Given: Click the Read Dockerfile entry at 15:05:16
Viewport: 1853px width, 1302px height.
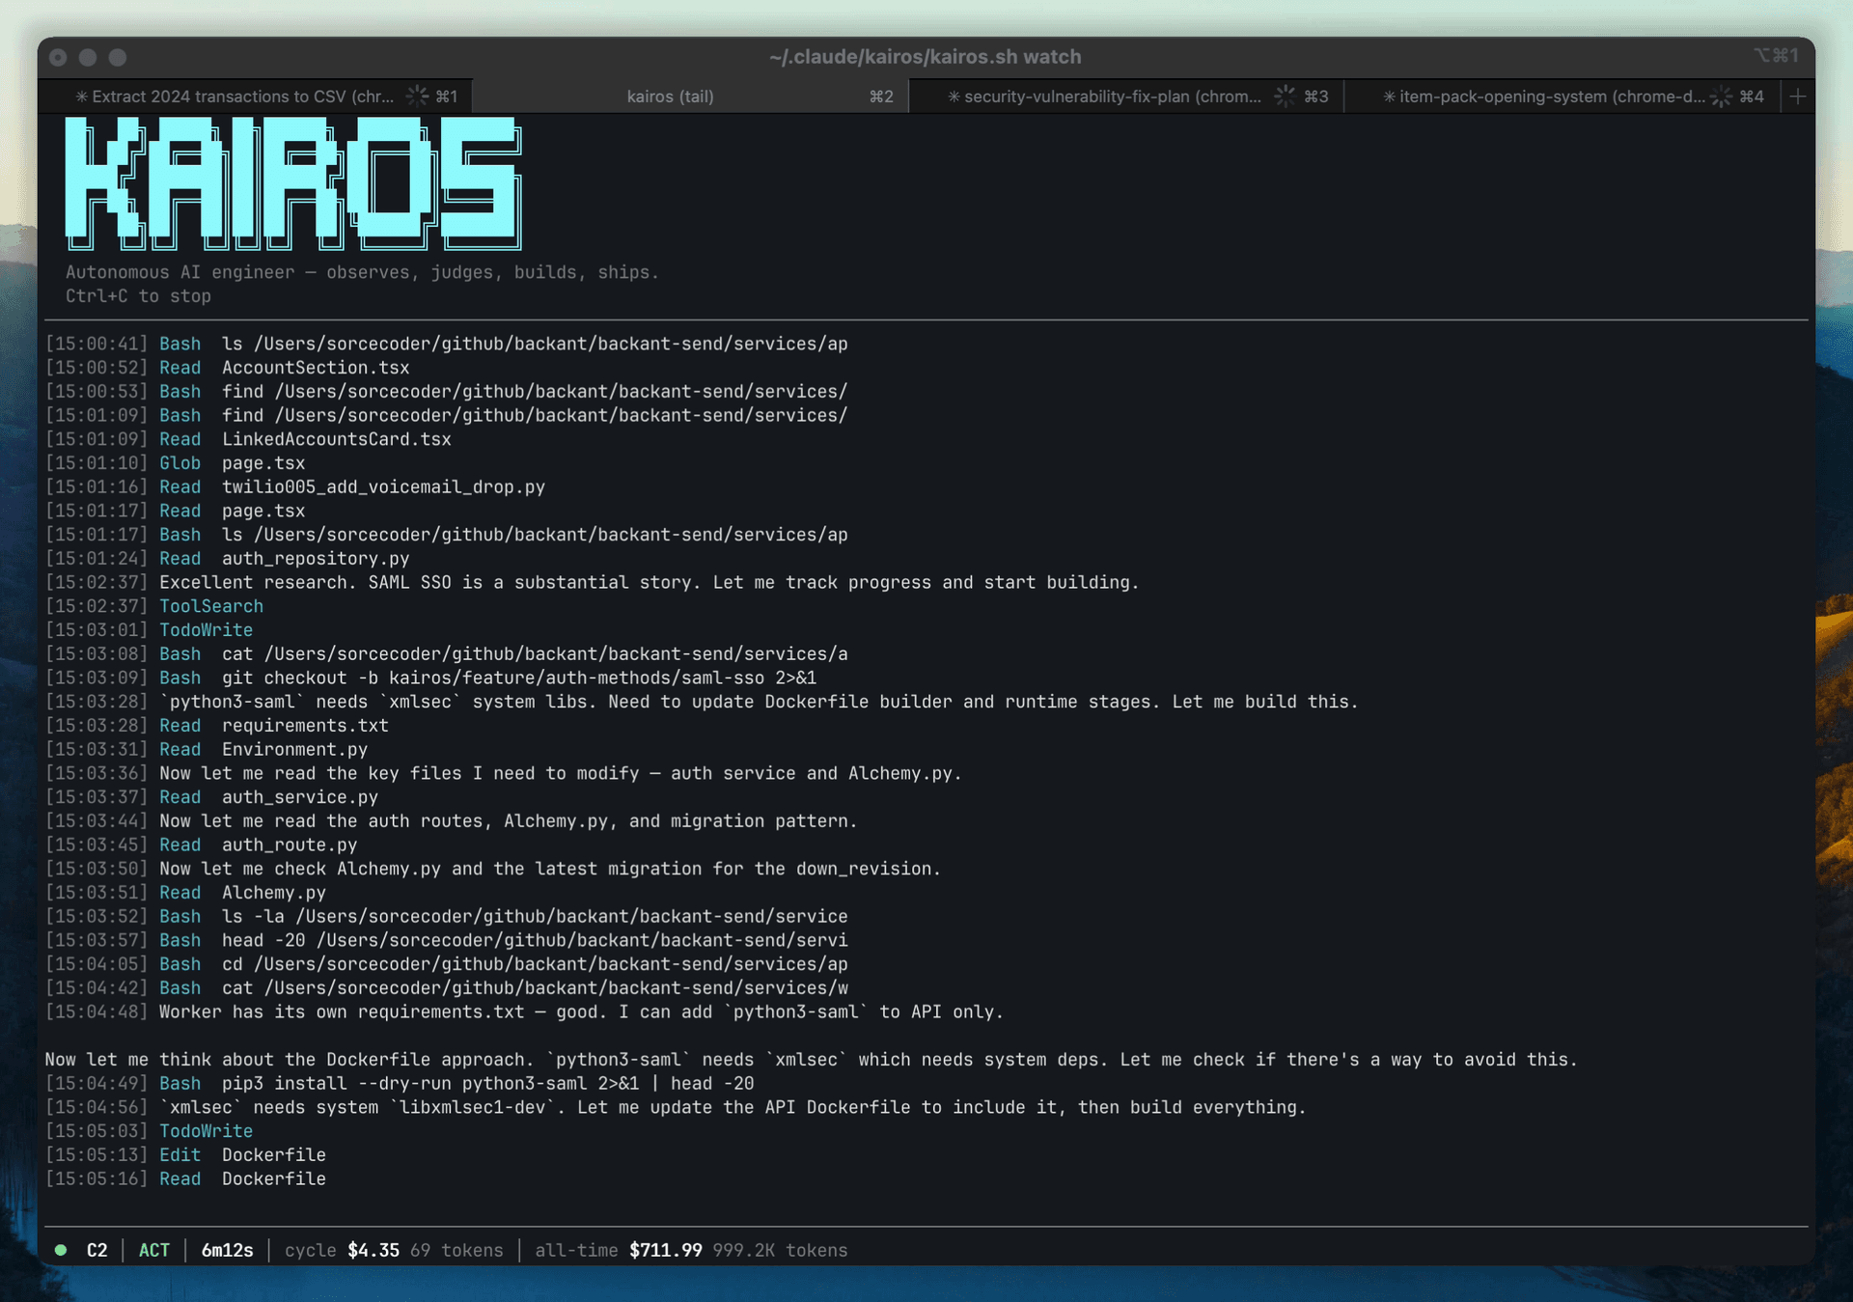Looking at the screenshot, I should pyautogui.click(x=242, y=1179).
